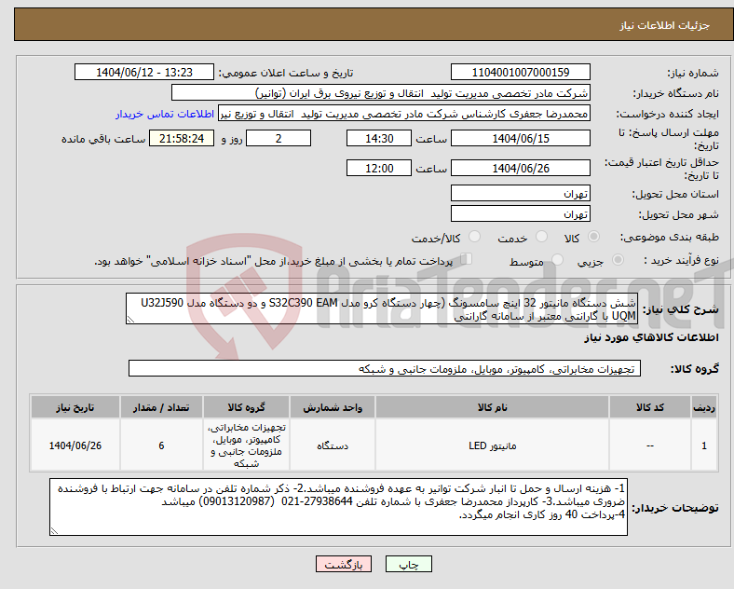Screen dimensions: 734x589
Task: Click the دستگاه unit cell
Action: (333, 445)
